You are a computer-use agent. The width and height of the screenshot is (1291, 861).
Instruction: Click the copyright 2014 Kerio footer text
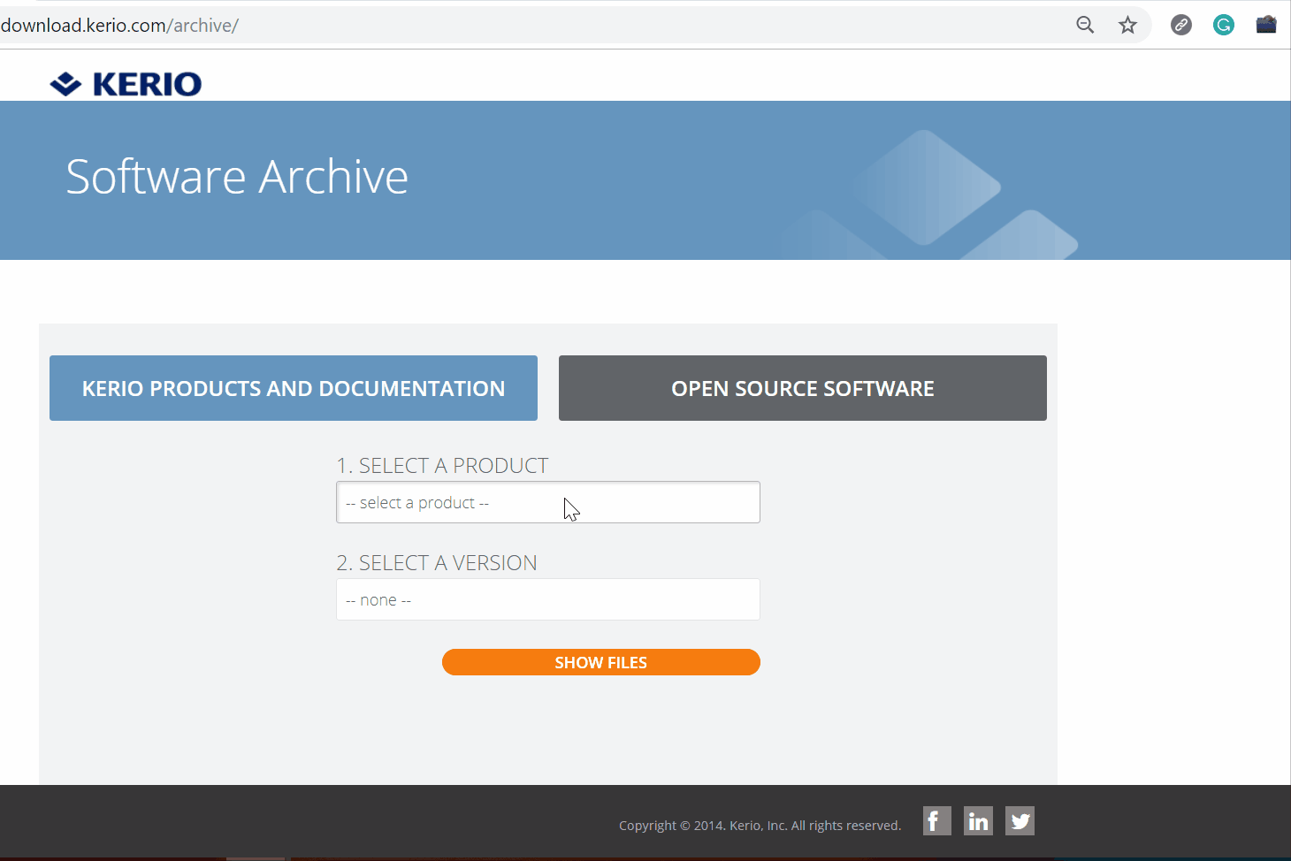coord(760,826)
